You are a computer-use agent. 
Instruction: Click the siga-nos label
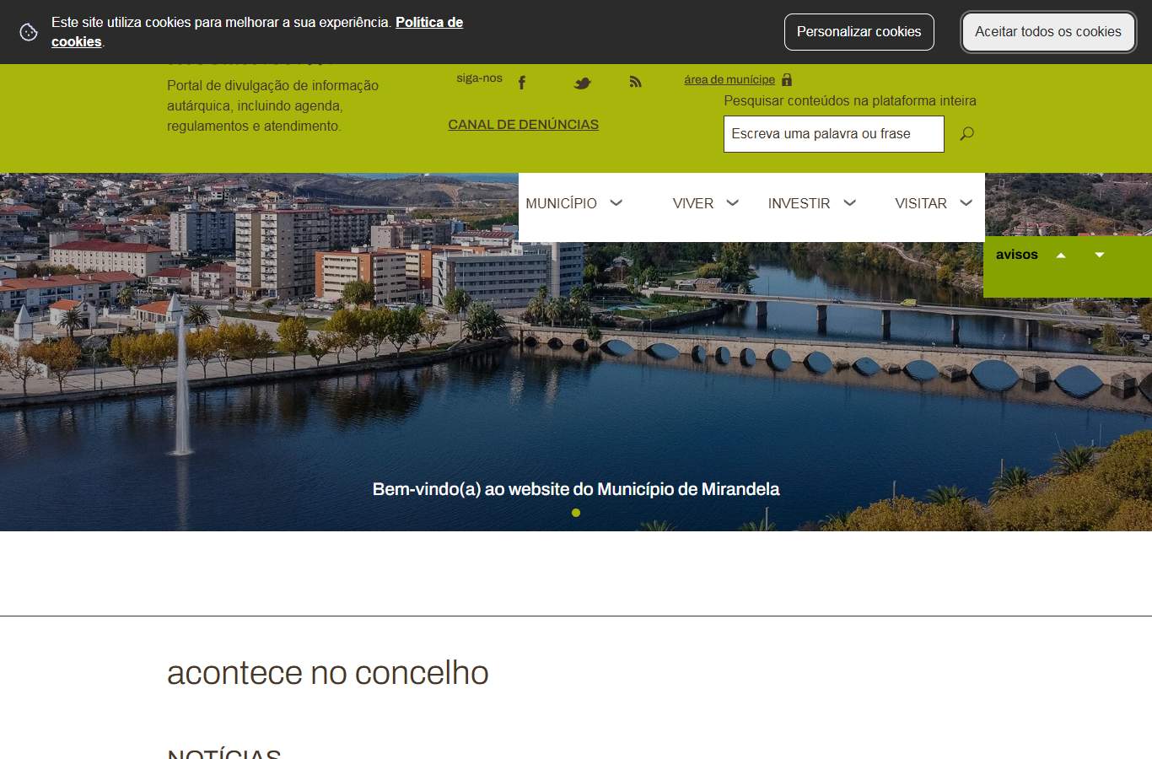tap(479, 78)
